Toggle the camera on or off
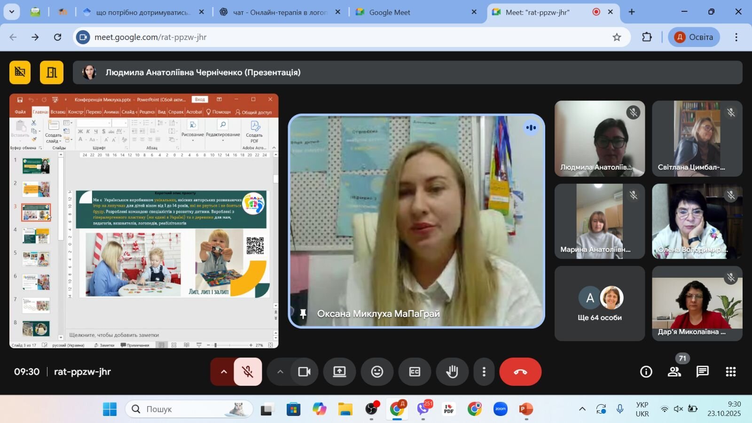752x423 pixels. [x=305, y=372]
